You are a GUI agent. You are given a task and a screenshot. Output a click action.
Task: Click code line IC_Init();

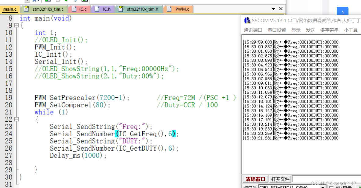[x=53, y=54]
